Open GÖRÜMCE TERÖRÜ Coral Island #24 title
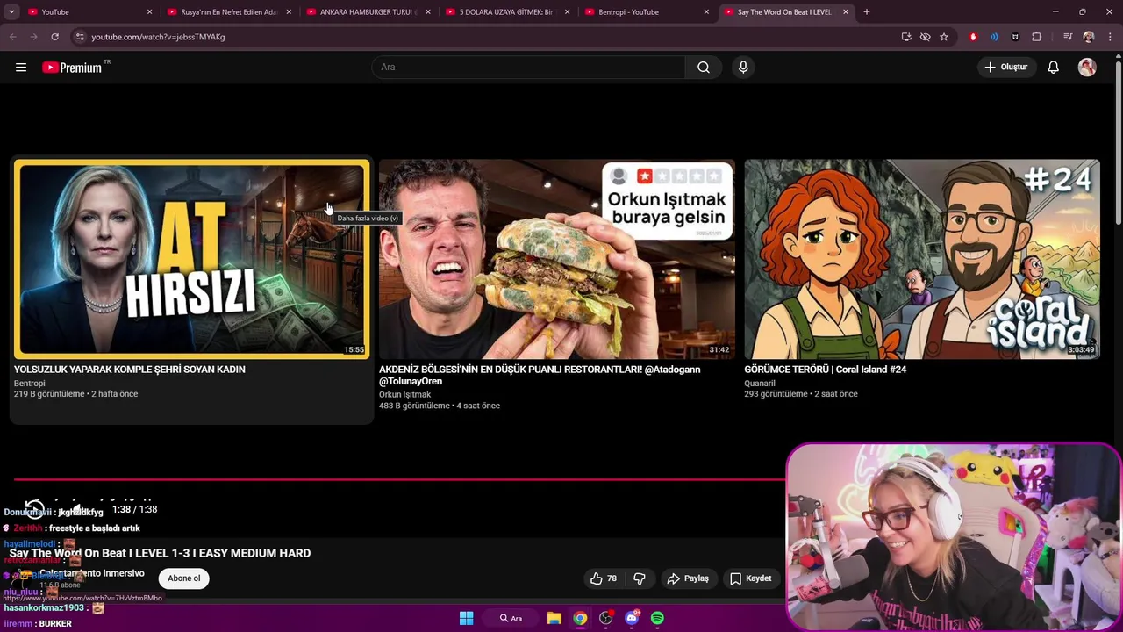 [x=826, y=370]
